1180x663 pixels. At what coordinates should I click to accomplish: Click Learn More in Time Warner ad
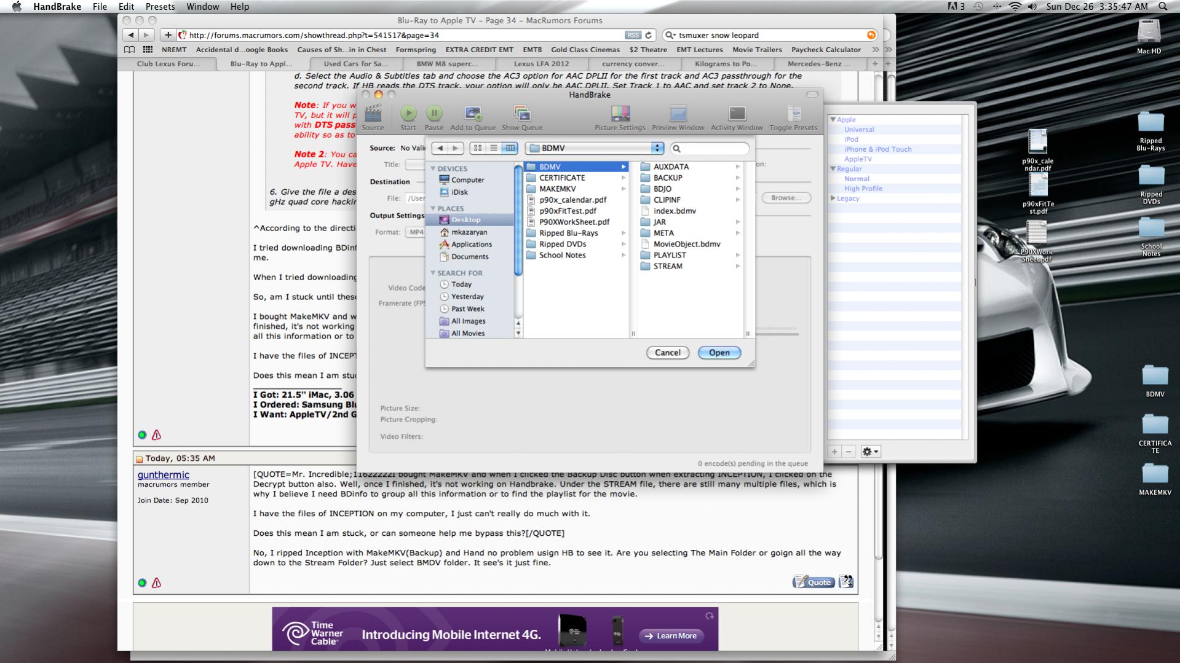(x=671, y=635)
